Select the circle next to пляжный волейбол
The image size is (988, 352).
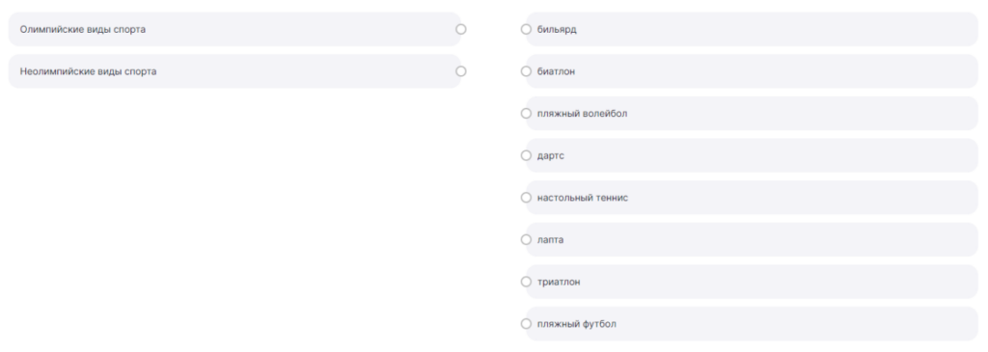point(526,114)
